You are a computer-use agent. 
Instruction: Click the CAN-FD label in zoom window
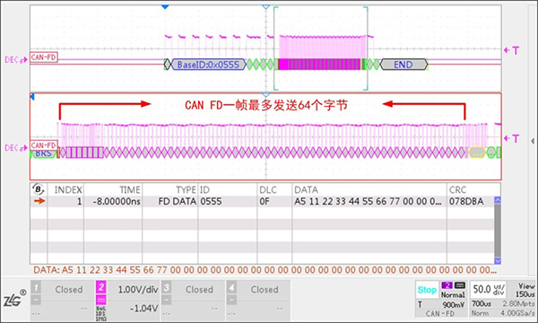pos(44,145)
